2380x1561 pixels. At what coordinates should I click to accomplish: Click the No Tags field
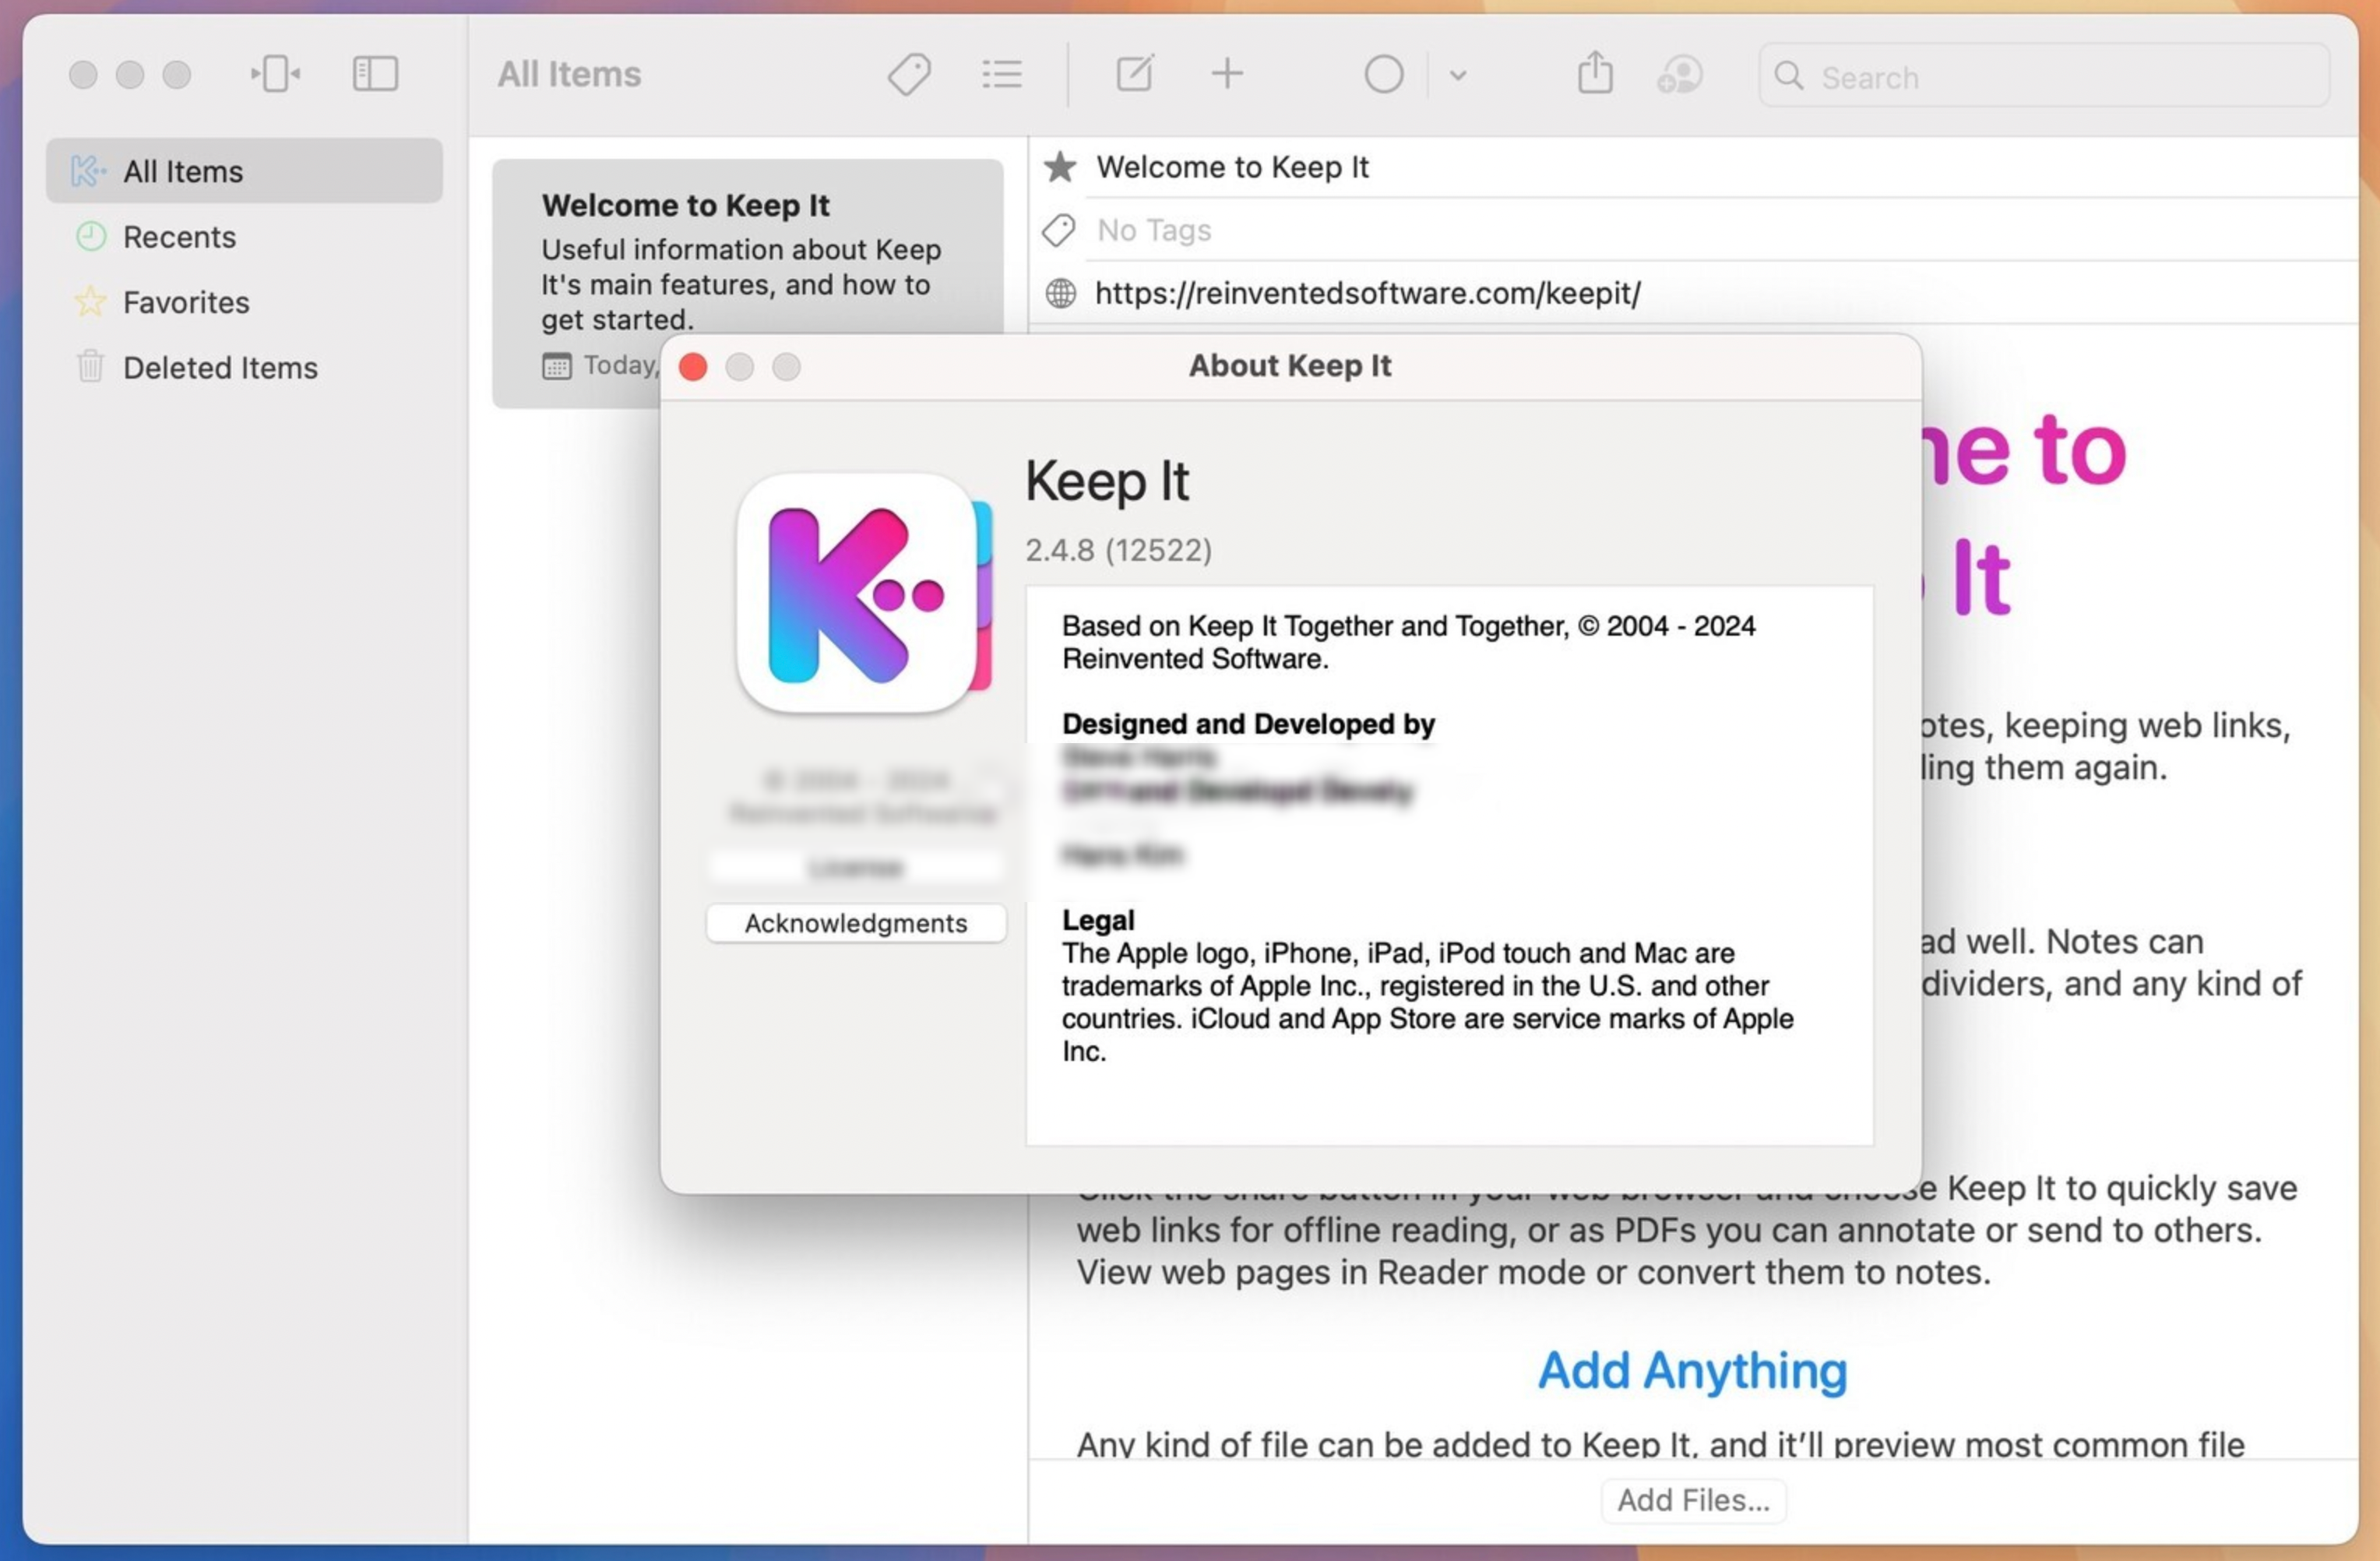1154,231
